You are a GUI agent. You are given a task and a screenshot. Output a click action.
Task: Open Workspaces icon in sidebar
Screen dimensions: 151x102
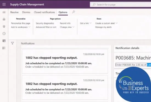[4, 41]
